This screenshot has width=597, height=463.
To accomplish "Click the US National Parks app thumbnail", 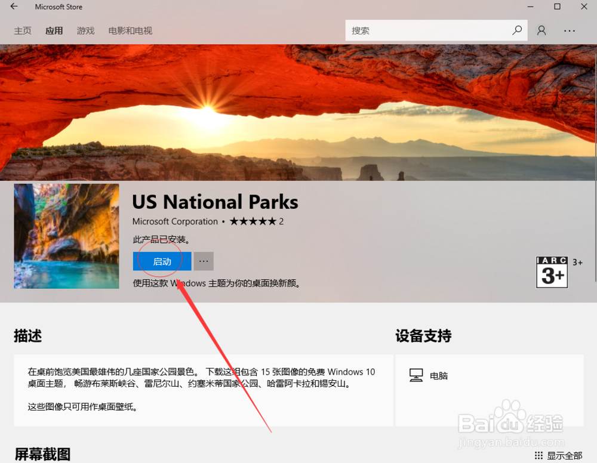I will pyautogui.click(x=67, y=236).
